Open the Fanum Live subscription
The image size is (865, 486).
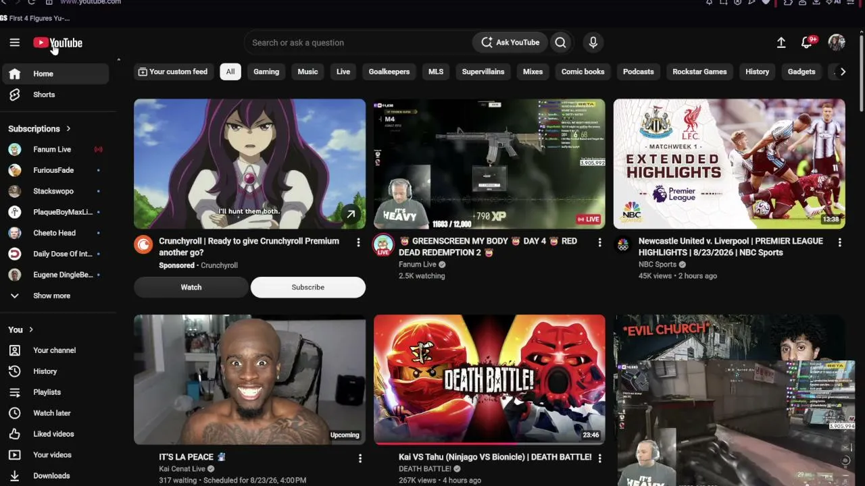click(55, 149)
